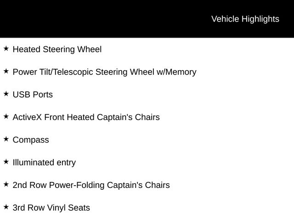Click the ActiveX word

pos(27,117)
